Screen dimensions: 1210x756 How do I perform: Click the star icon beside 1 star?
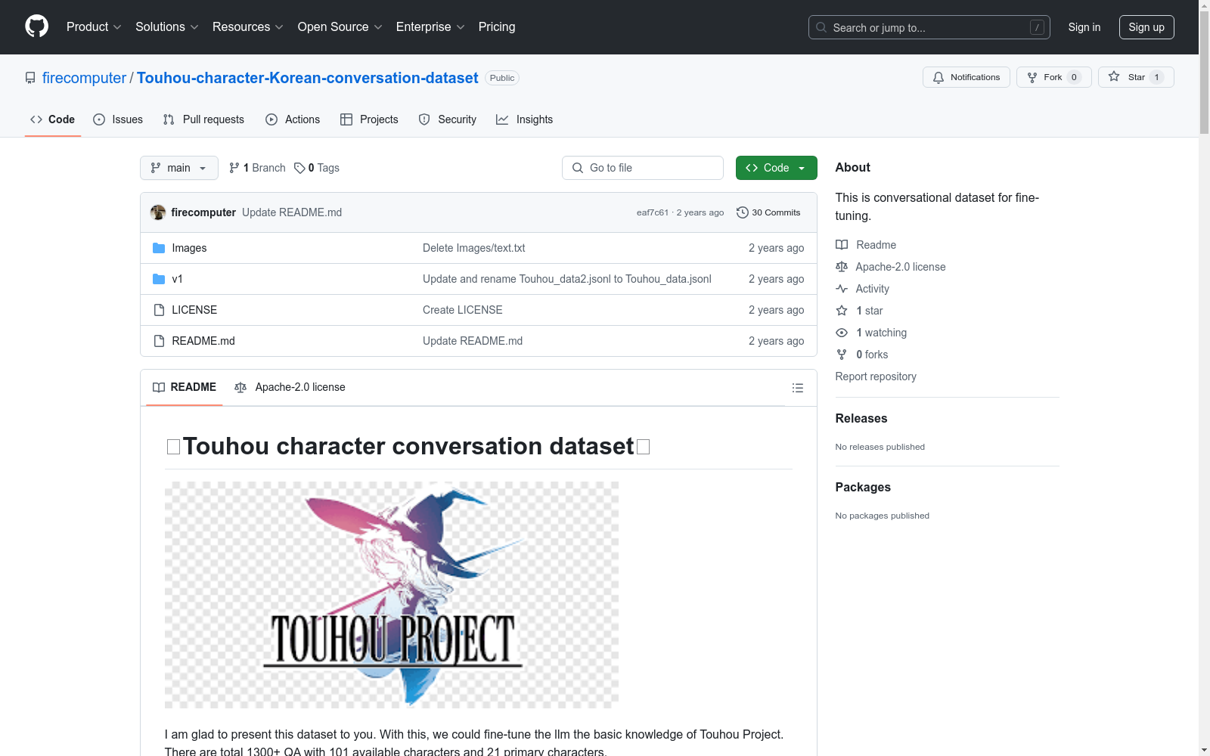tap(842, 311)
